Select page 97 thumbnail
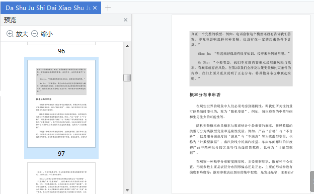The image size is (314, 194). [61, 104]
